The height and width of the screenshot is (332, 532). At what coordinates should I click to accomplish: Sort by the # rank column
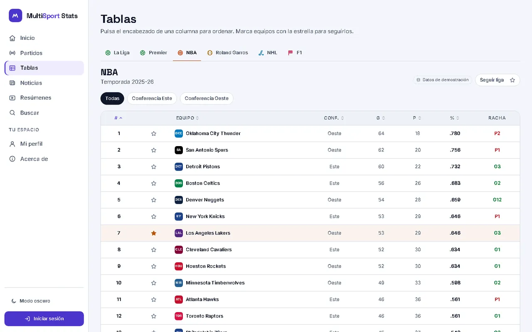118,118
